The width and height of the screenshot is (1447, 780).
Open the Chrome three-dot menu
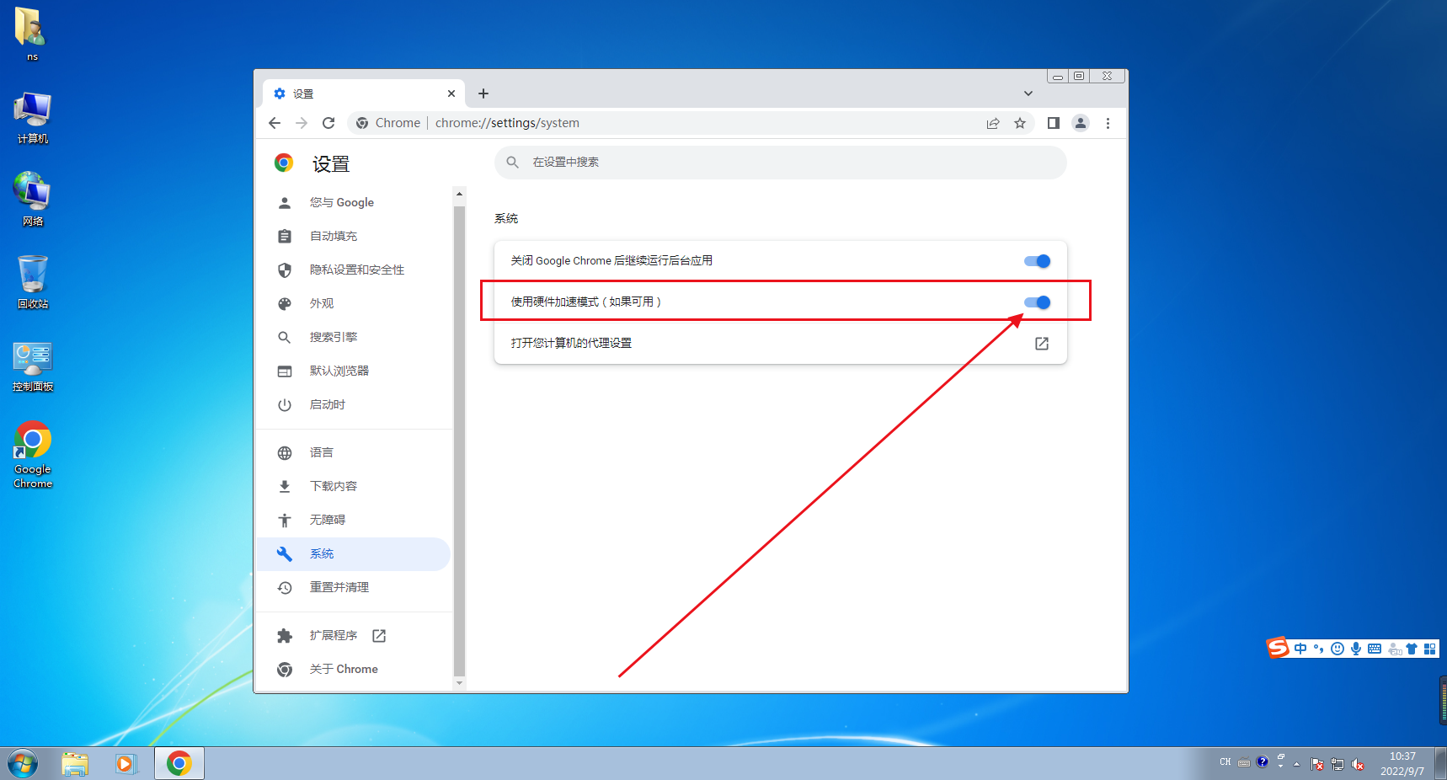point(1108,123)
